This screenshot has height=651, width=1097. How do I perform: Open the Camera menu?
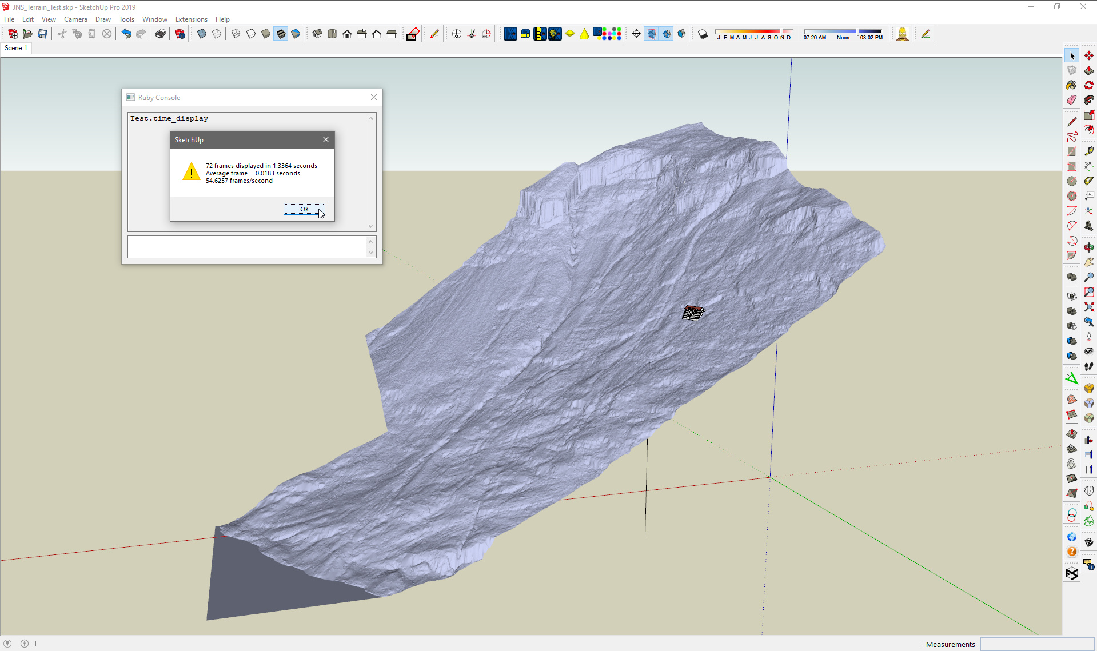point(75,19)
